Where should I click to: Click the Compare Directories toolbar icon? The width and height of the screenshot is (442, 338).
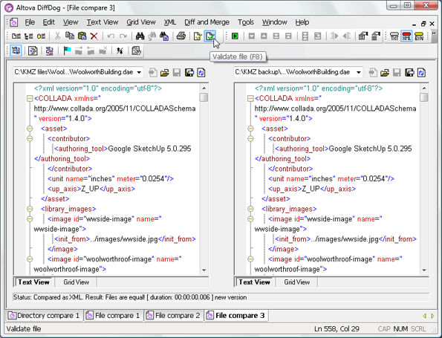click(28, 36)
